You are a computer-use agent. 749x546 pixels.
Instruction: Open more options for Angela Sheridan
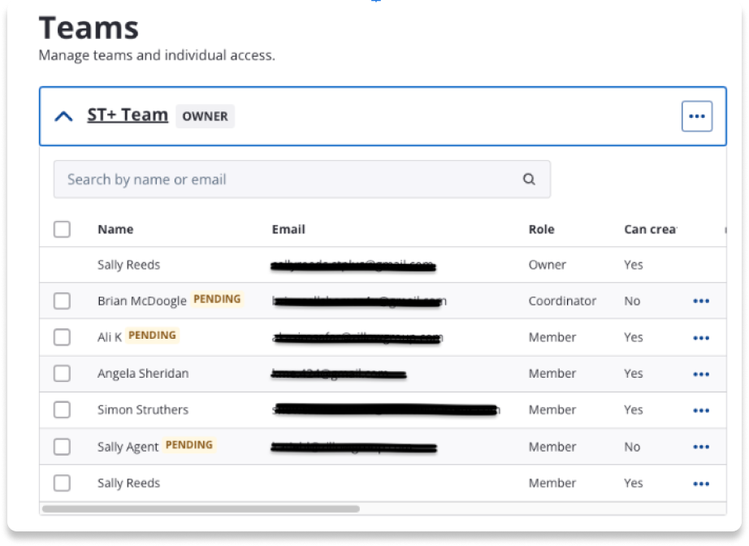[700, 375]
